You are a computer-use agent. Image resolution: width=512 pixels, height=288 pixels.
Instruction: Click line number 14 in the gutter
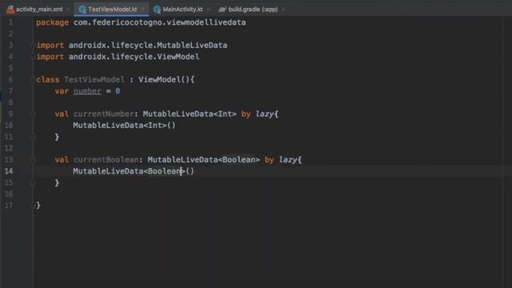pyautogui.click(x=9, y=171)
